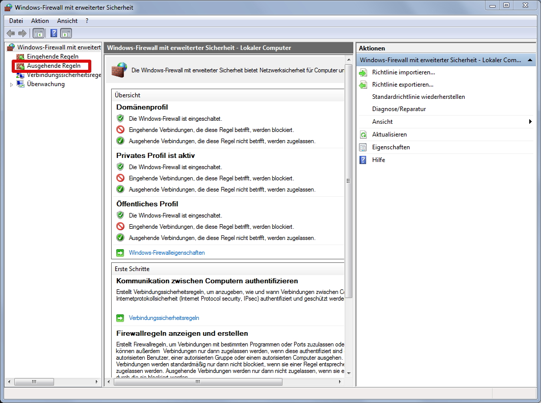The image size is (541, 403).
Task: Click the firewall root node icon
Action: (x=11, y=47)
